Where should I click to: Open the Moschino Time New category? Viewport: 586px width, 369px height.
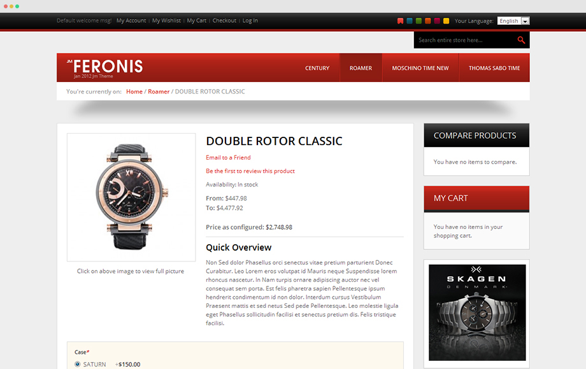pyautogui.click(x=420, y=68)
